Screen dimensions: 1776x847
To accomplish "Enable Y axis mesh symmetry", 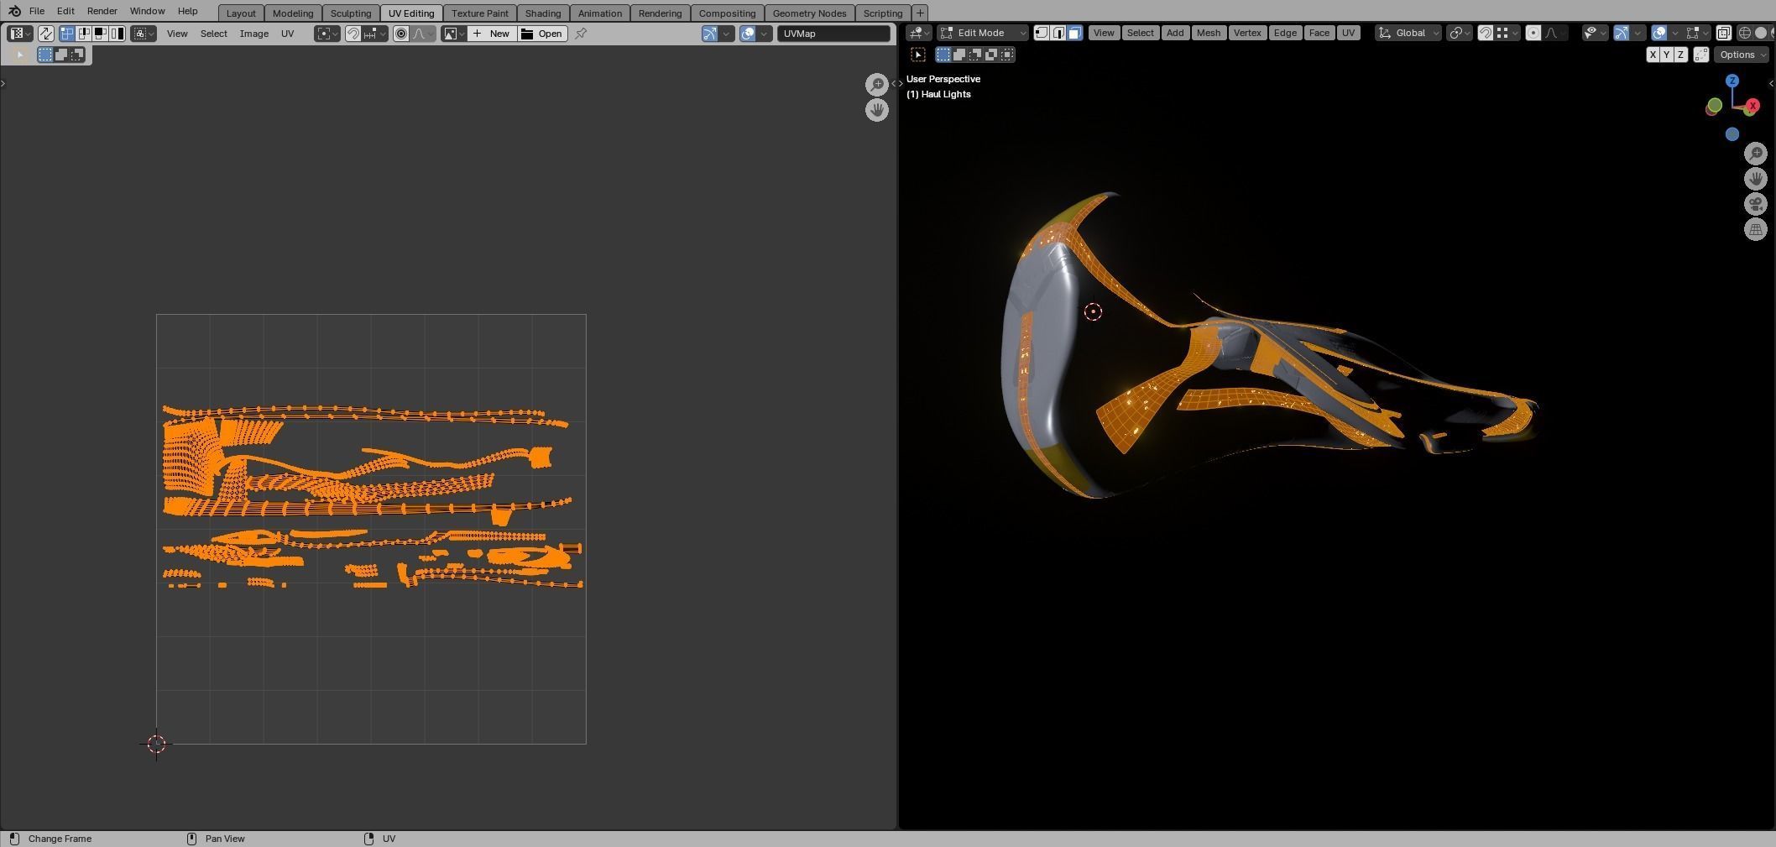I will [x=1666, y=55].
